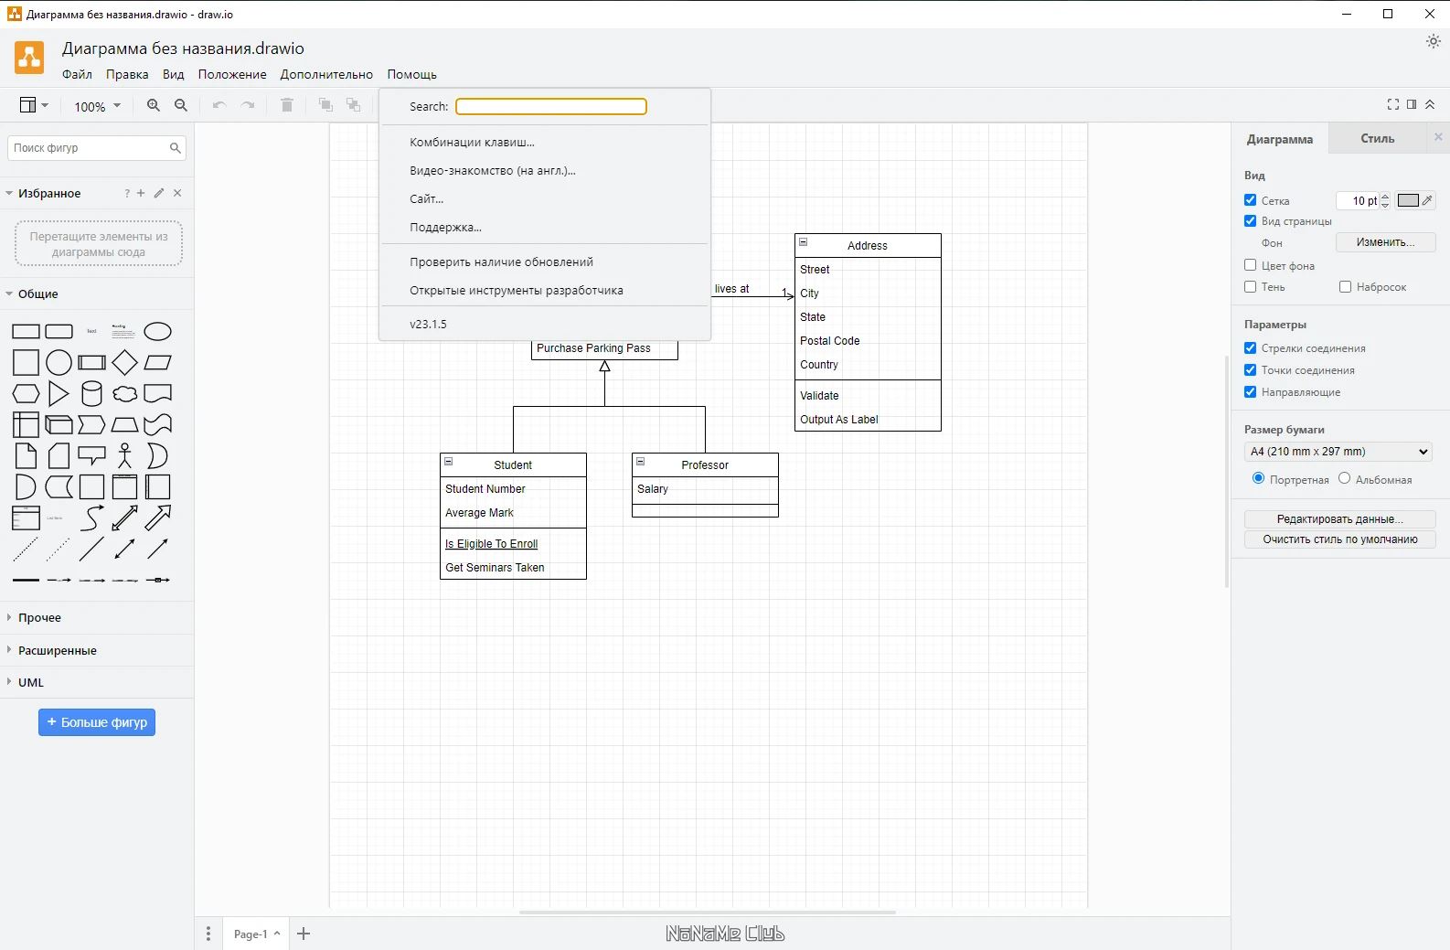Image resolution: width=1450 pixels, height=950 pixels.
Task: Toggle the fullscreen icon at top right
Action: click(1393, 105)
